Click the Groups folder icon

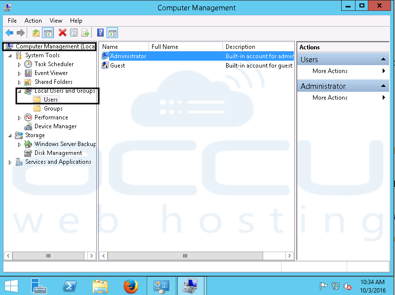point(37,109)
